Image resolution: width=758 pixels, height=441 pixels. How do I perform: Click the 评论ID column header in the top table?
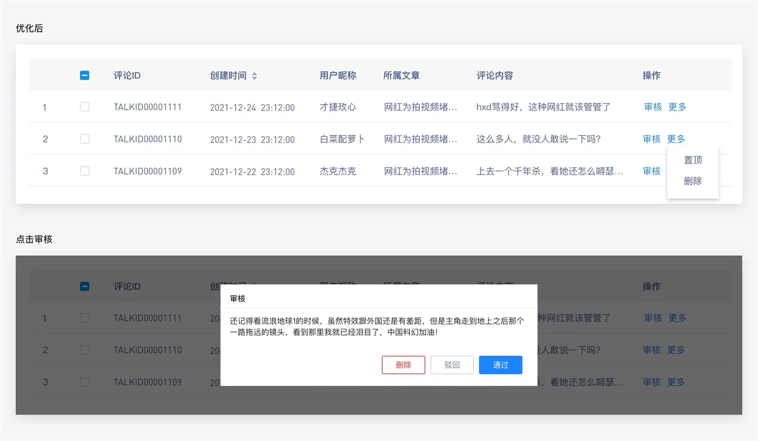coord(127,76)
